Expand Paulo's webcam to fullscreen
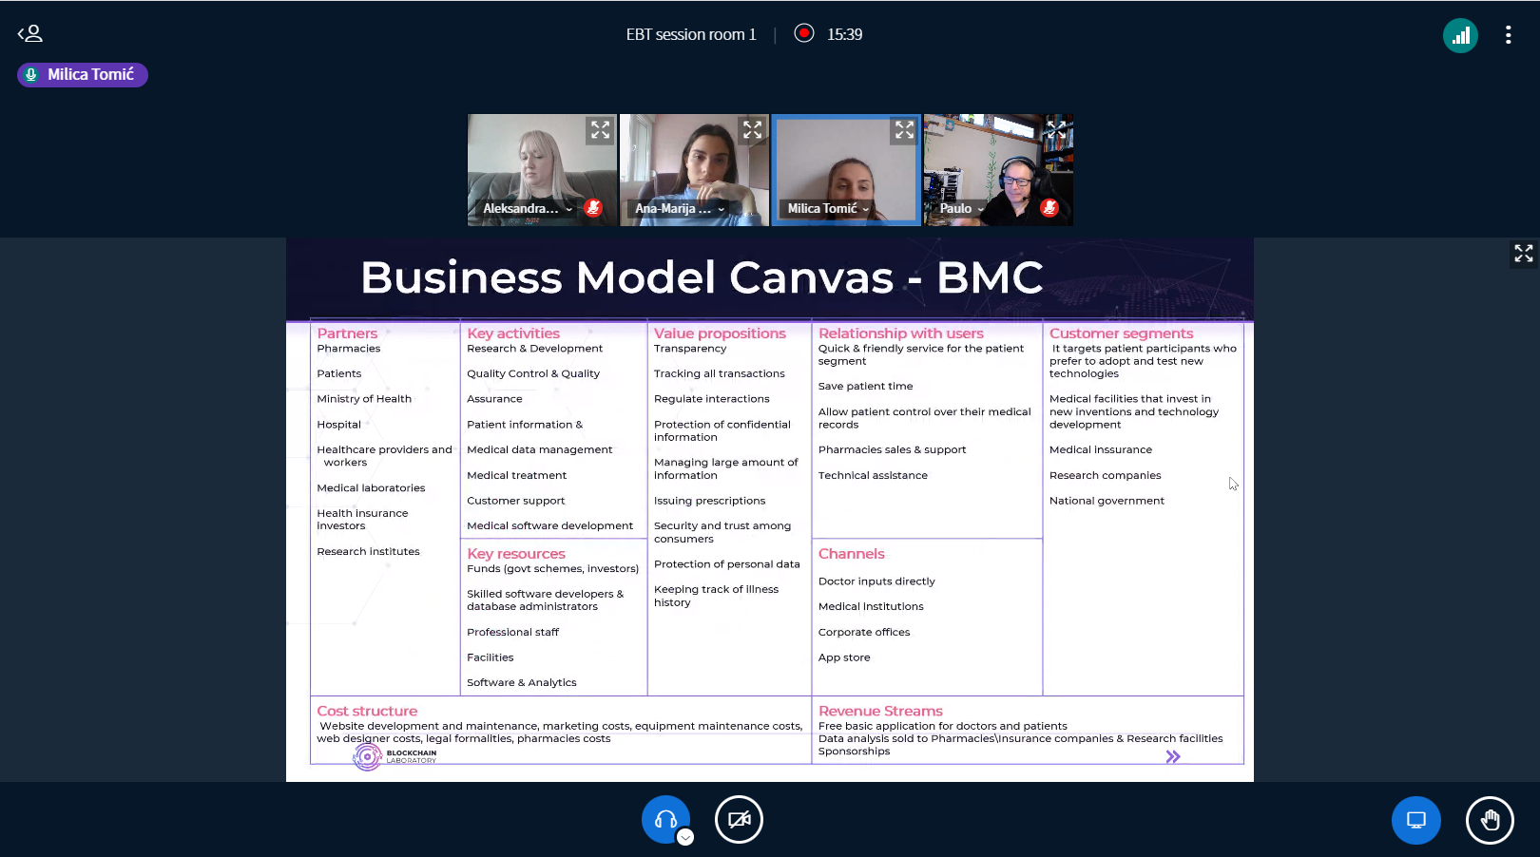Viewport: 1540px width, 857px height. (x=1056, y=129)
